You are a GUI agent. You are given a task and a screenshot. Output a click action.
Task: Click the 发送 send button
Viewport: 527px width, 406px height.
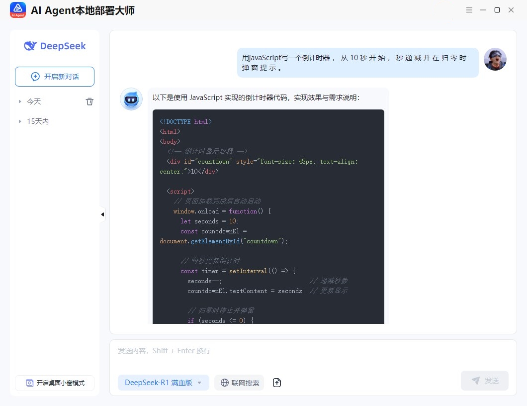484,381
